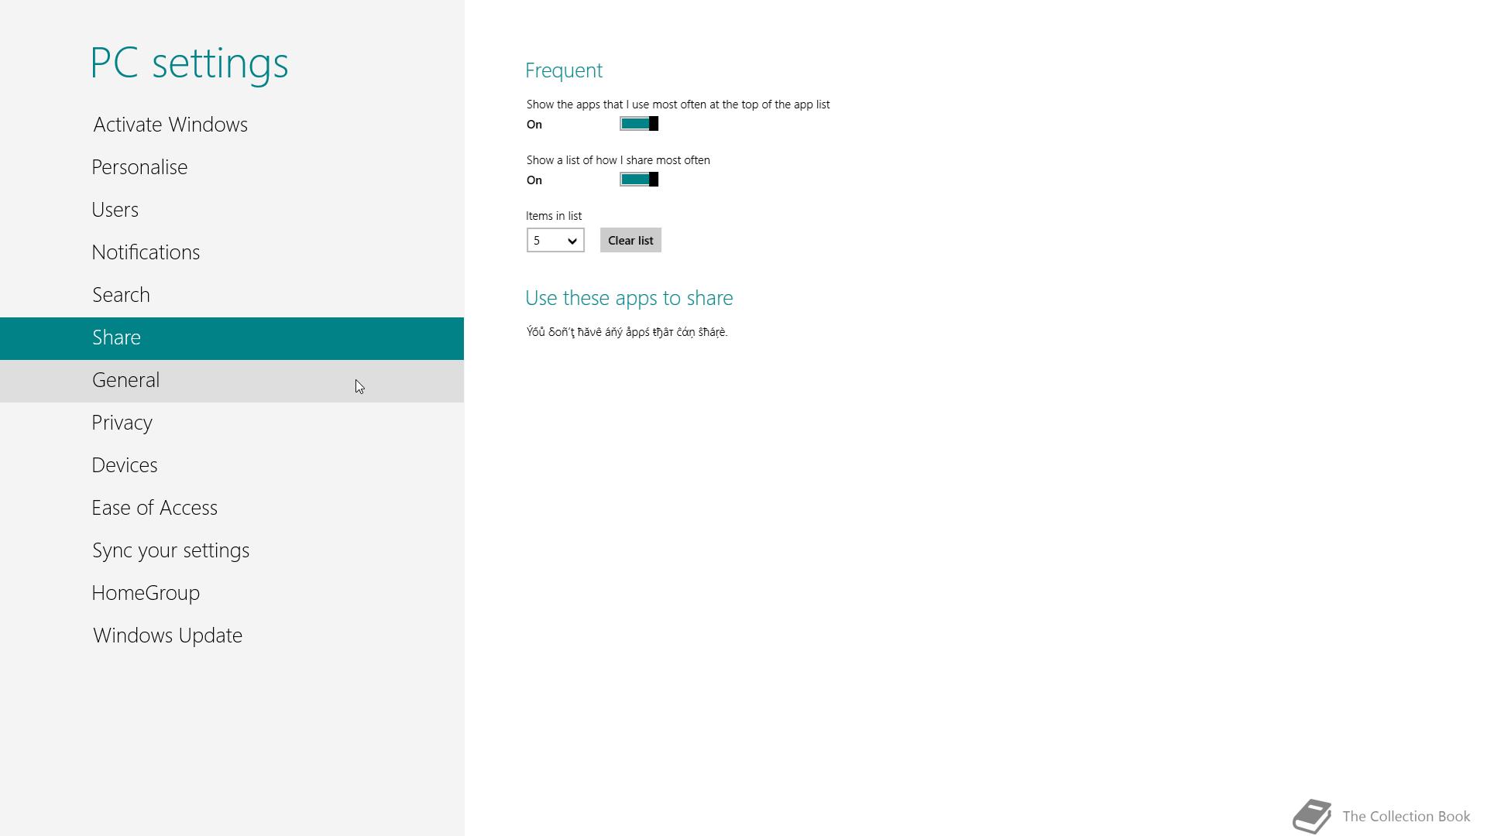Image resolution: width=1487 pixels, height=836 pixels.
Task: Select the Users category
Action: (115, 210)
